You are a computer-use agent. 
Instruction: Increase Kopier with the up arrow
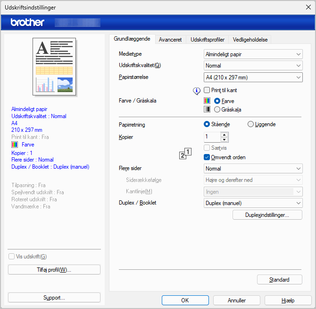pyautogui.click(x=225, y=135)
